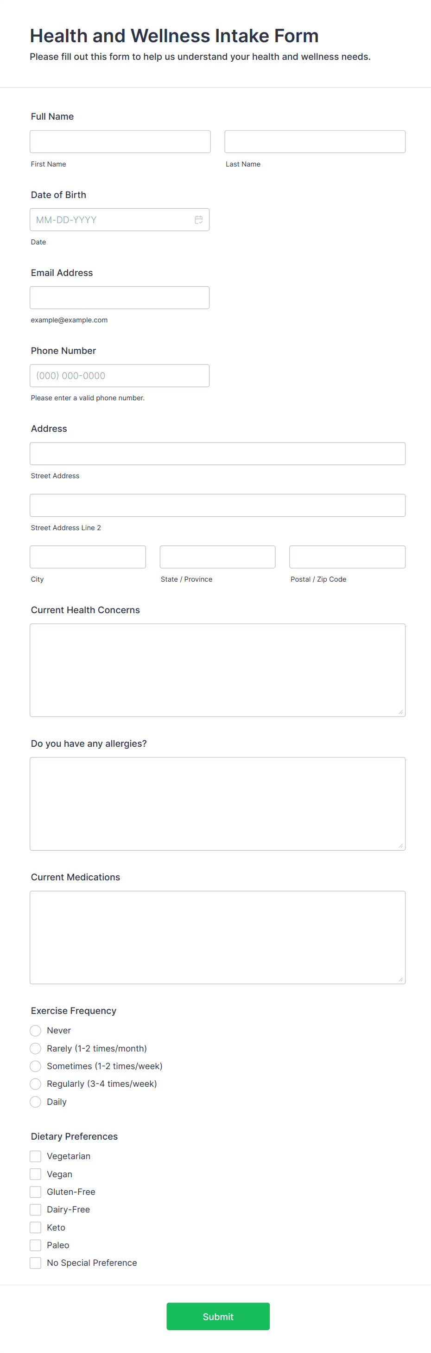
Task: Check the Gluten-Free preference
Action: (35, 1191)
